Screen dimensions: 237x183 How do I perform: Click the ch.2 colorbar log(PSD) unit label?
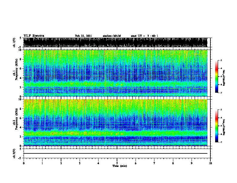click(224, 127)
